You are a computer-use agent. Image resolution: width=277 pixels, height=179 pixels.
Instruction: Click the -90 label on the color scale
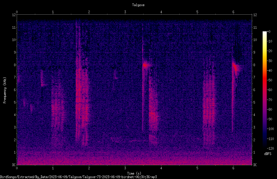[x=269, y=119]
